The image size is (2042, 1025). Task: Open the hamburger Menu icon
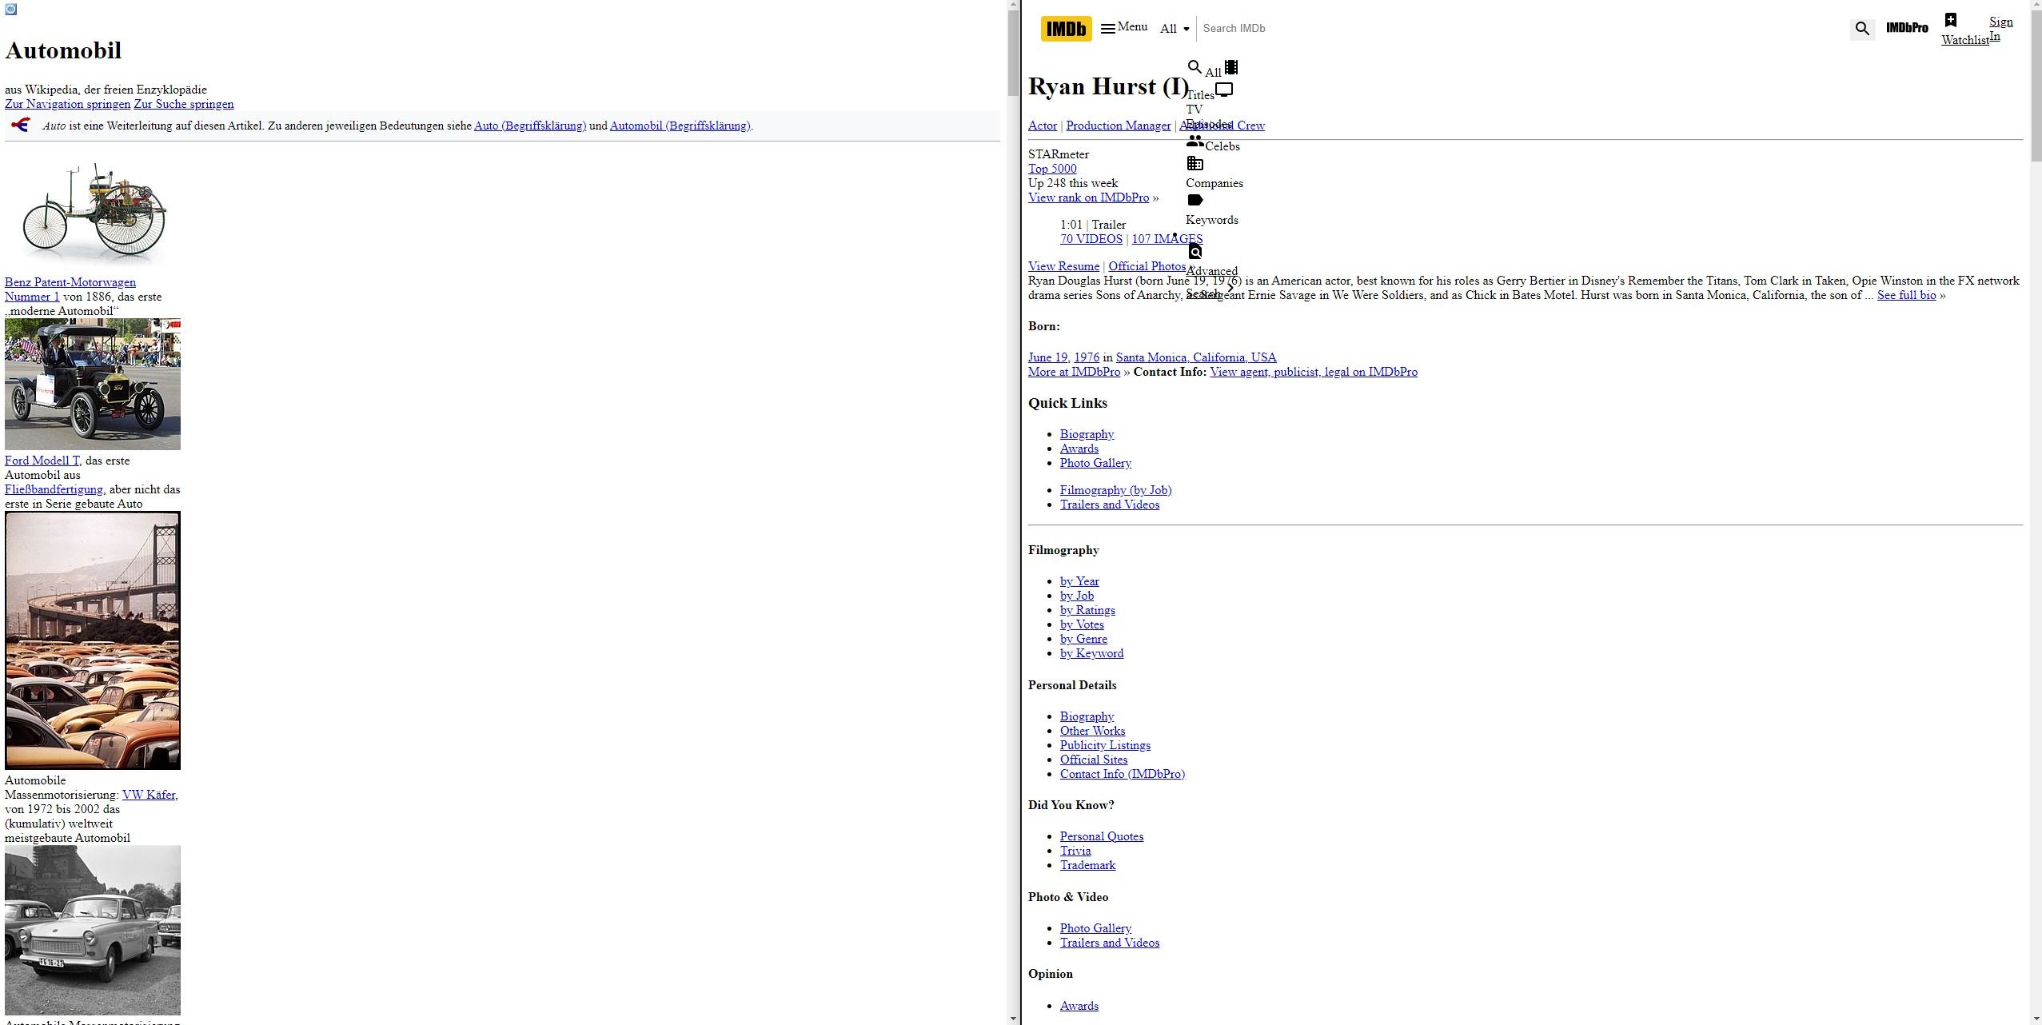click(x=1107, y=29)
